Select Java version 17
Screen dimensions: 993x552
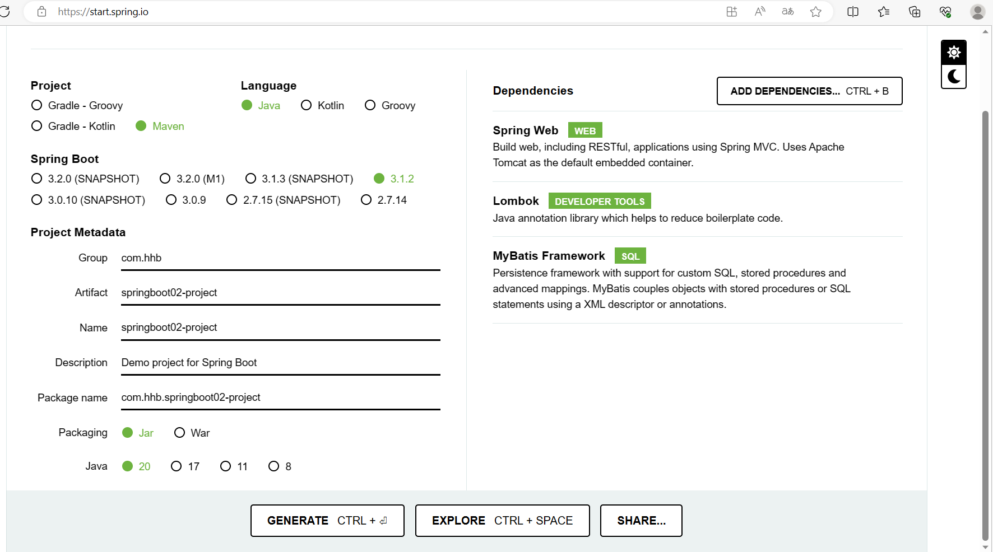coord(185,466)
